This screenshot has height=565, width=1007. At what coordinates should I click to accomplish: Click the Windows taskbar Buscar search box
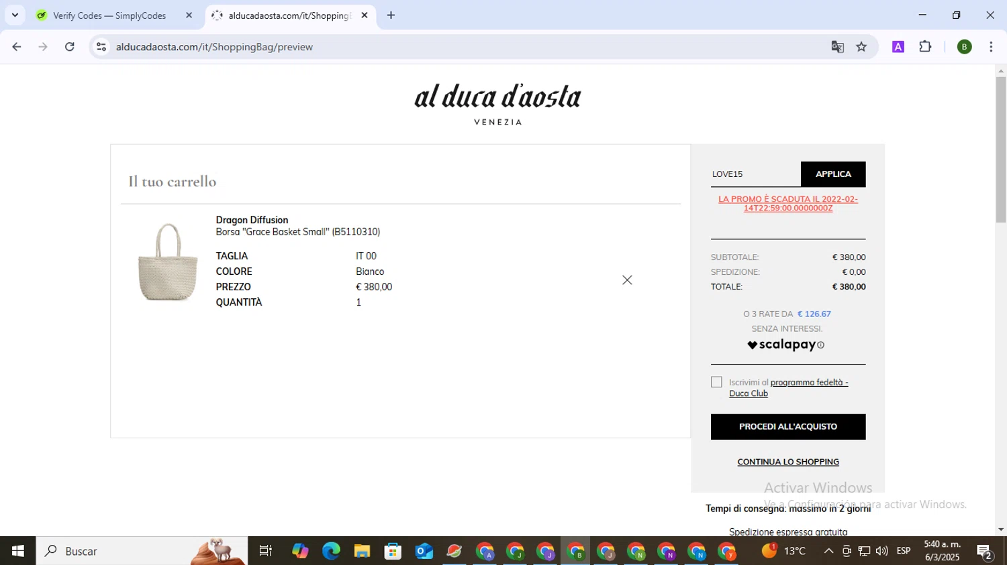tap(142, 551)
